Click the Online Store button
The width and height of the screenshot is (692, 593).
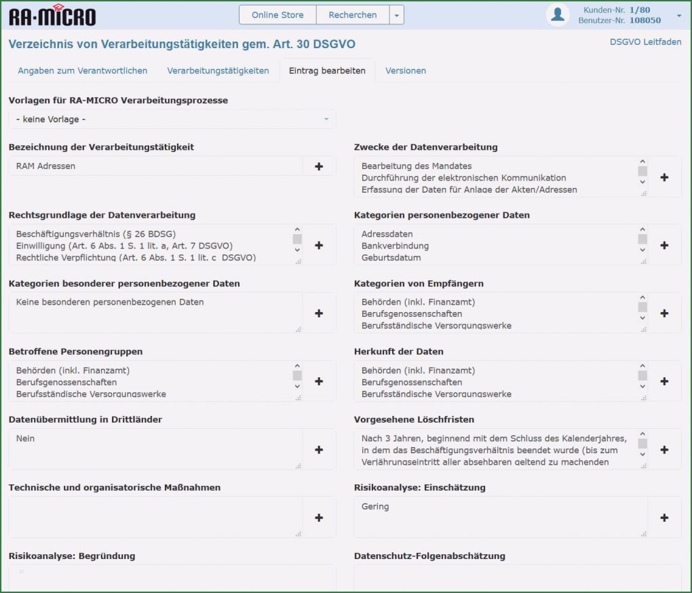coord(277,14)
